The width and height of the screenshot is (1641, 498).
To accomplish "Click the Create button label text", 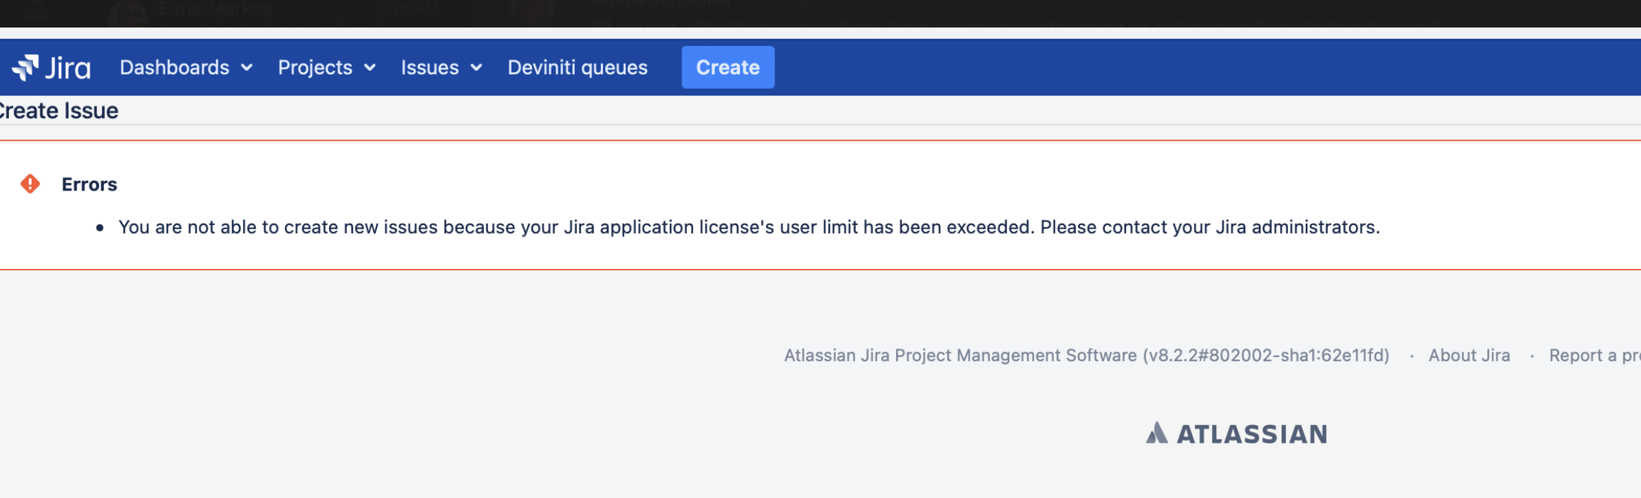I will 728,67.
